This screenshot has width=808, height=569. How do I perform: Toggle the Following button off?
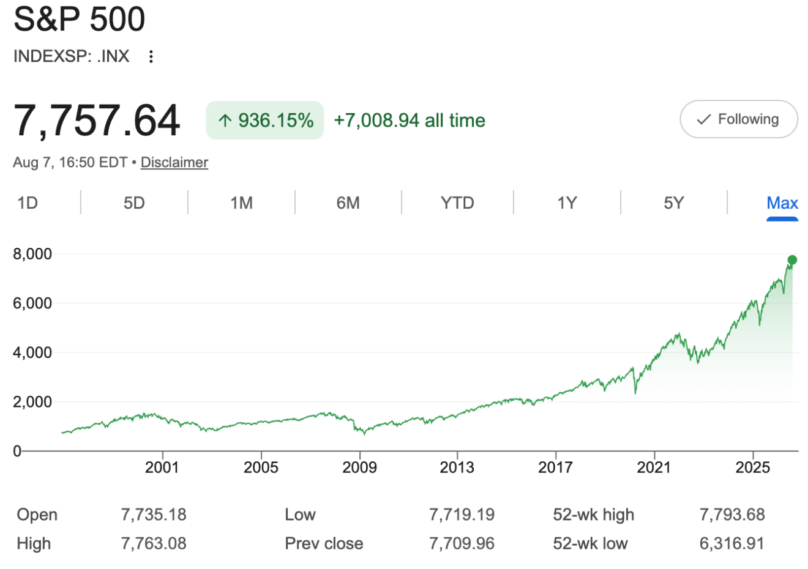(739, 119)
